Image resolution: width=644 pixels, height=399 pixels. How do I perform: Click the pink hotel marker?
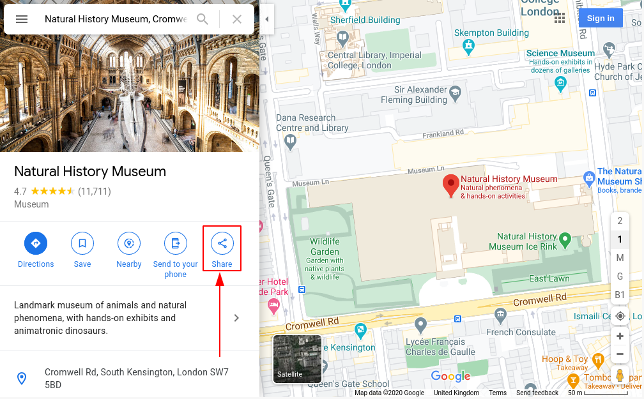[x=273, y=306]
